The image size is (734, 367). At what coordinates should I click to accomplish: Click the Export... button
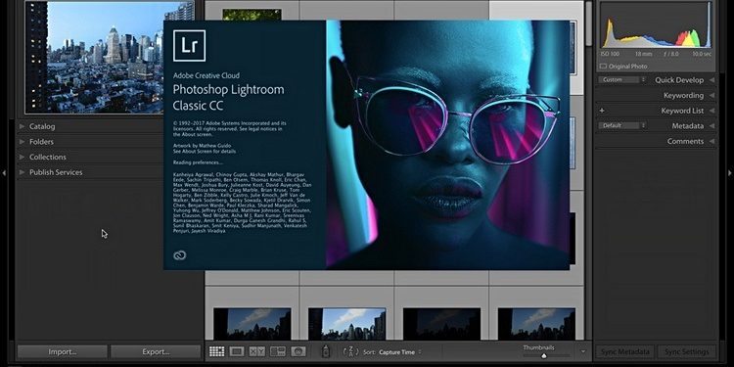[x=156, y=351]
